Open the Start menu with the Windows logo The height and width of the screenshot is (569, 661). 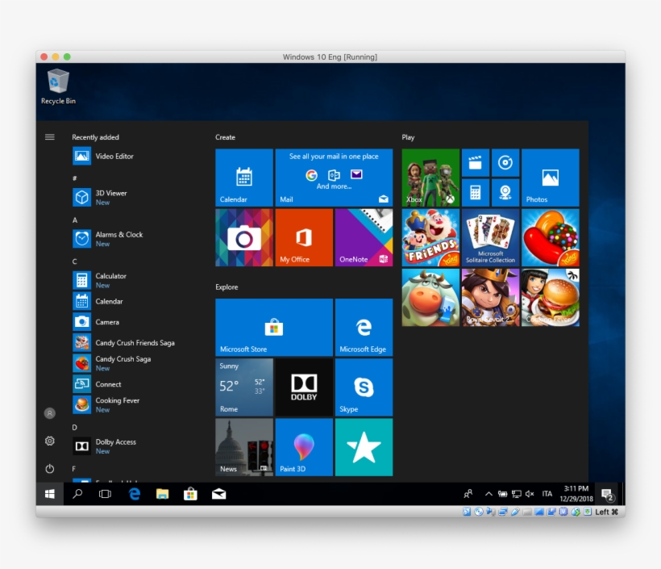50,493
